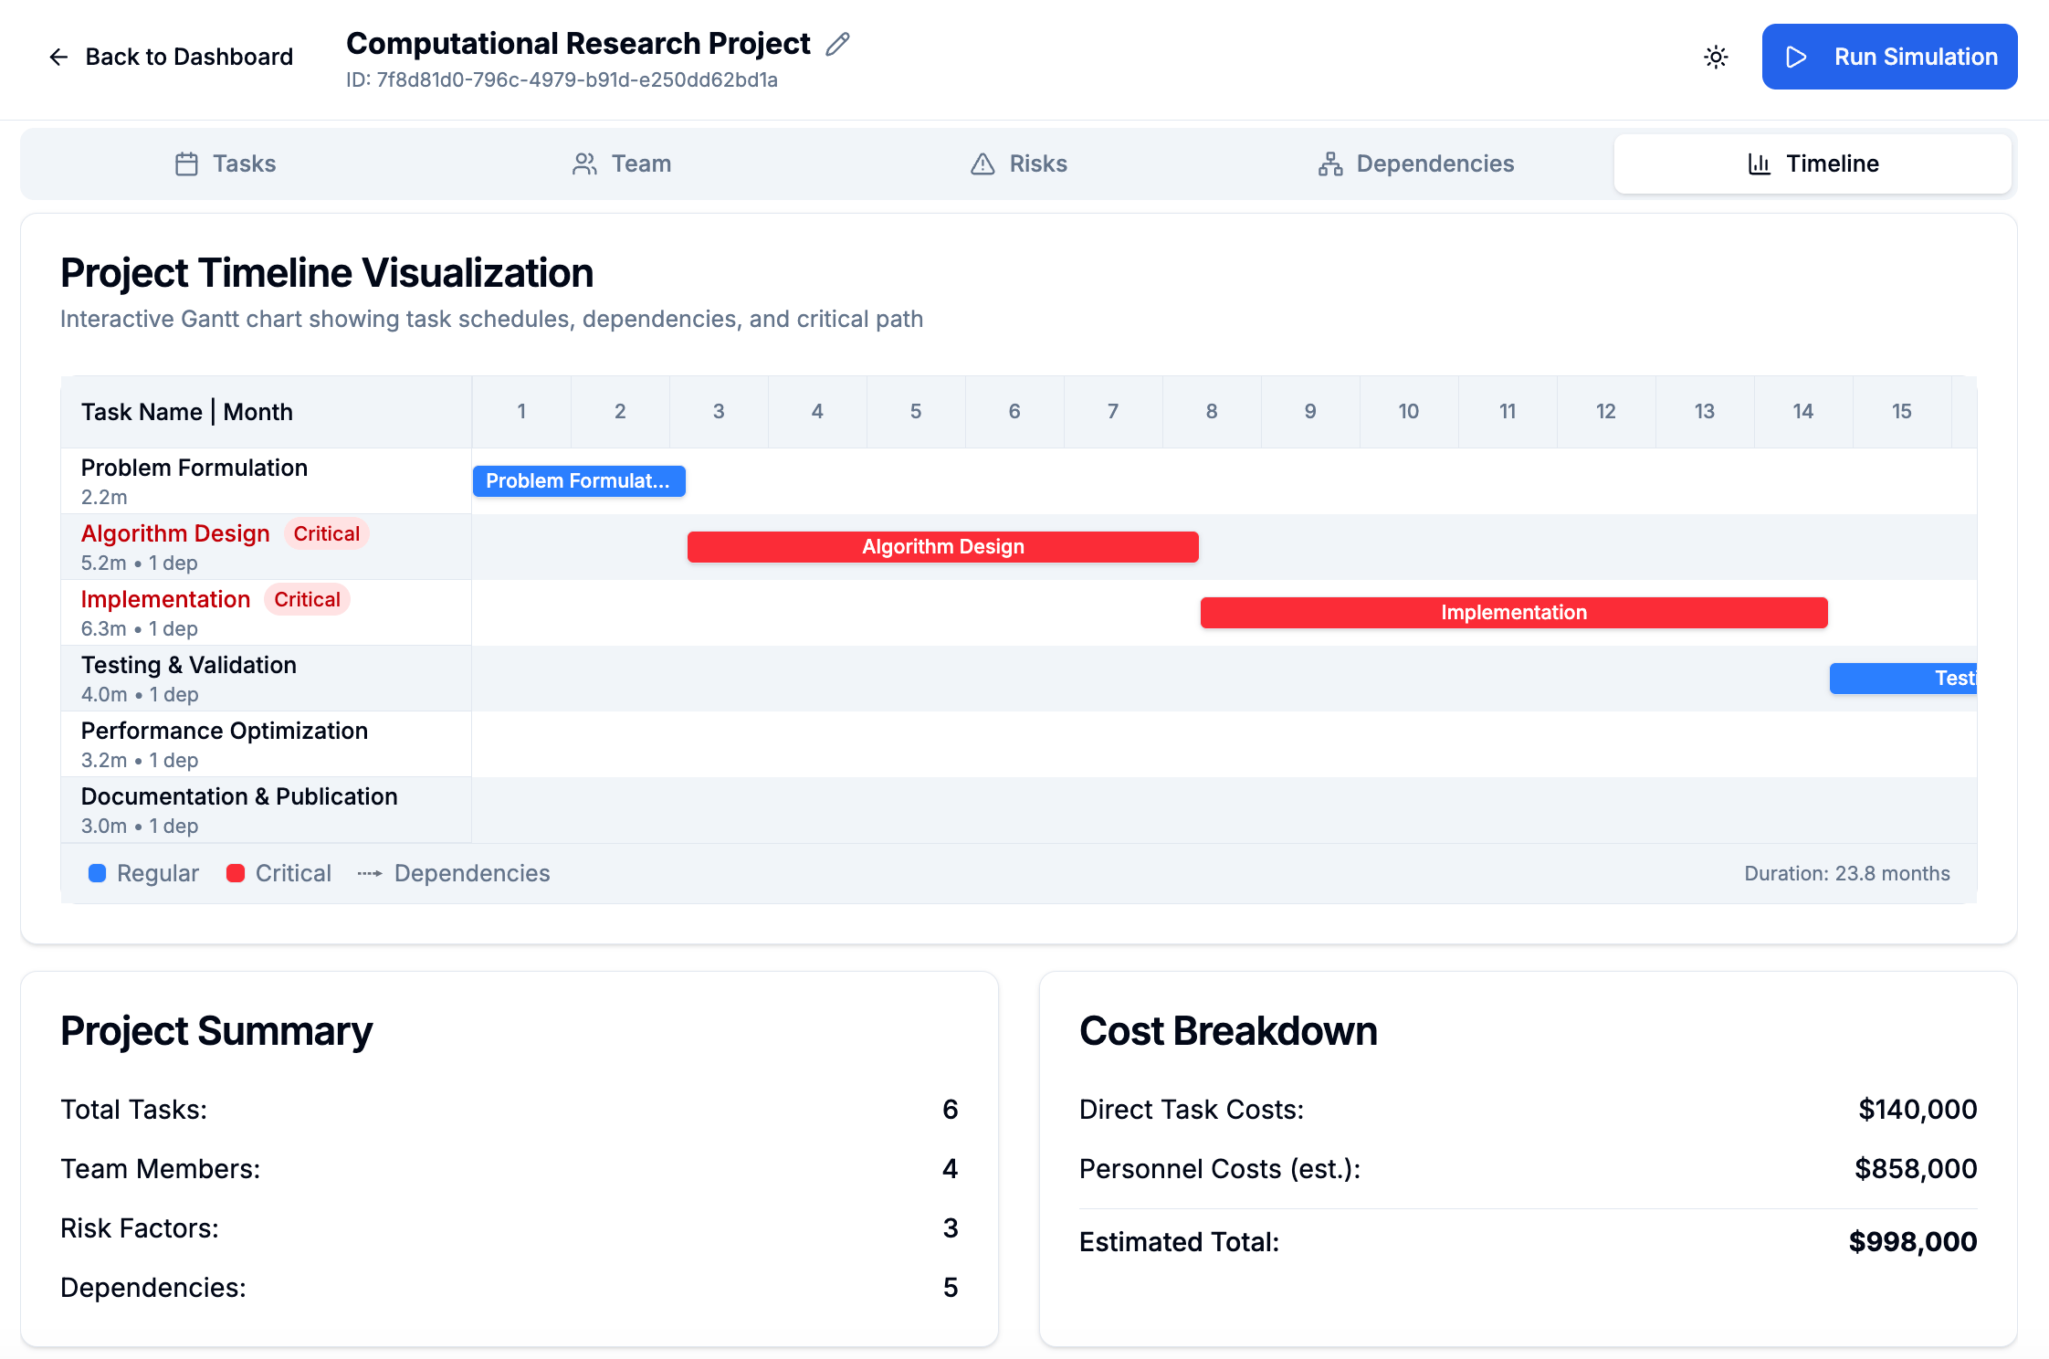2049x1359 pixels.
Task: Click the red Critical legend swatch
Action: (236, 873)
